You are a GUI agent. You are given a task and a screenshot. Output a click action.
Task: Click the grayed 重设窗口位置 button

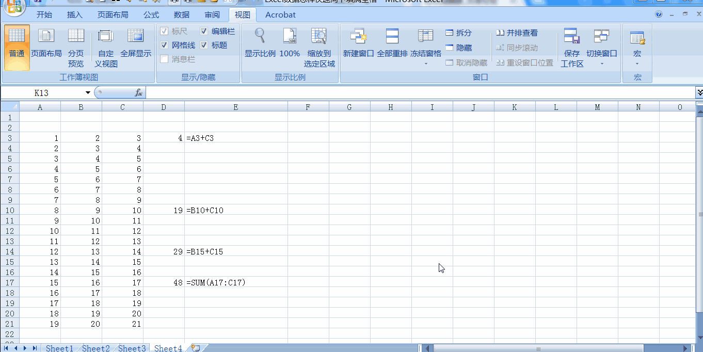pyautogui.click(x=524, y=62)
